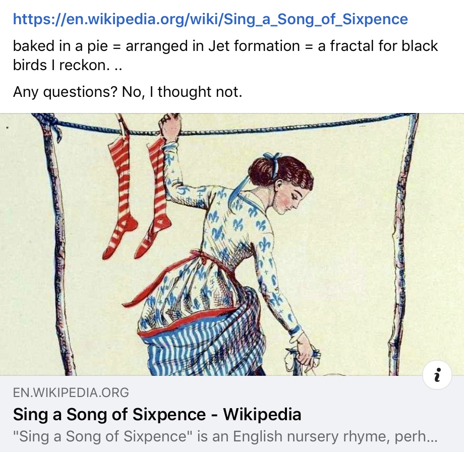
Task: Tap the 'Any questions? No, I thought not.' line
Action: coord(128,92)
